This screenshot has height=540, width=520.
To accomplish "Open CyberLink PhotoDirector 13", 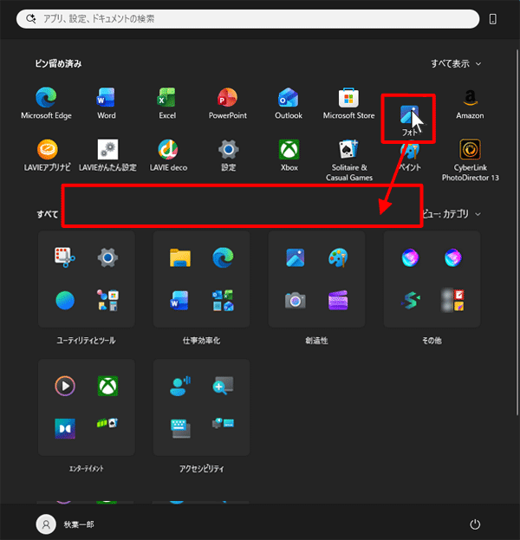I will pos(470,160).
